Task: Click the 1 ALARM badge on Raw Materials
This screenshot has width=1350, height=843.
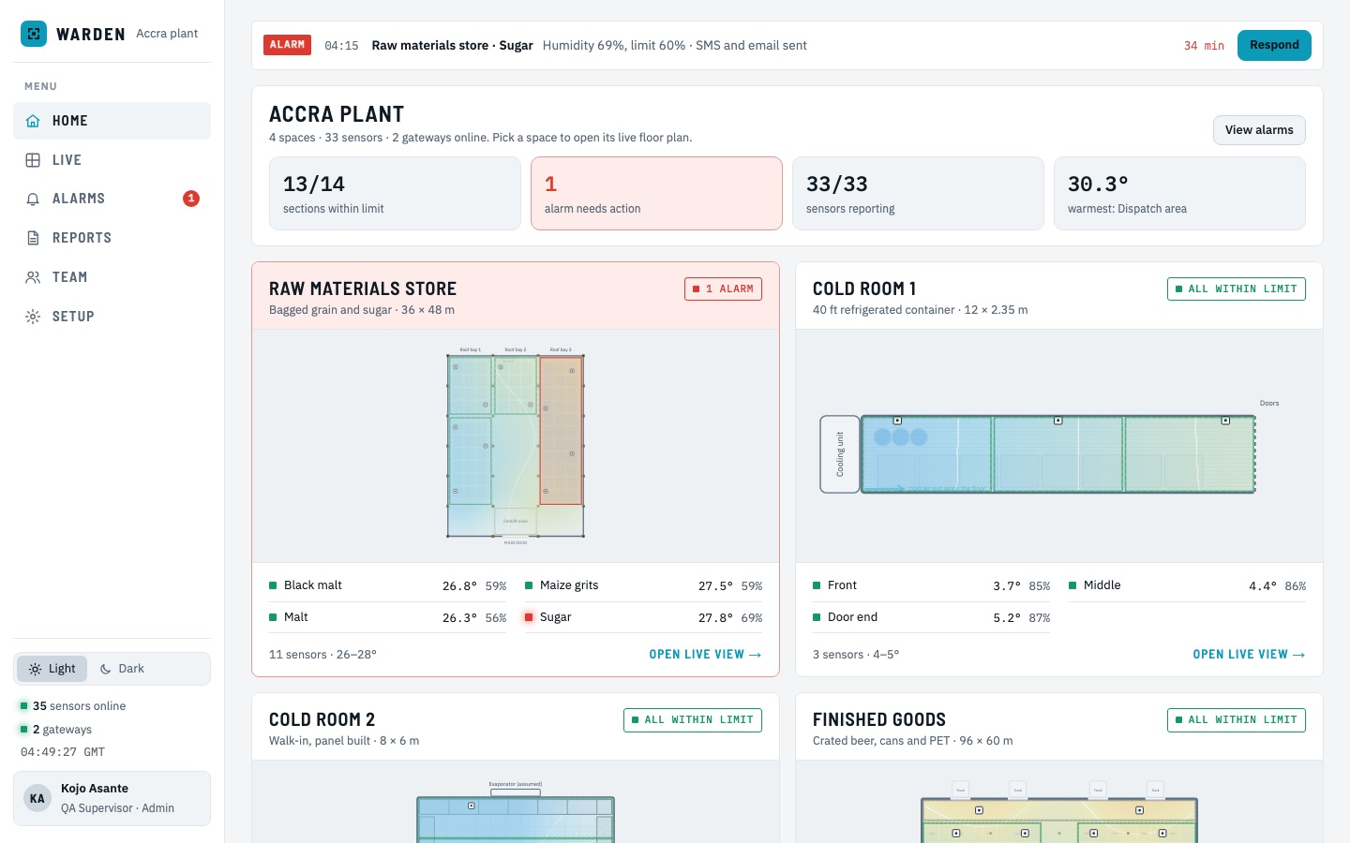Action: 723,289
